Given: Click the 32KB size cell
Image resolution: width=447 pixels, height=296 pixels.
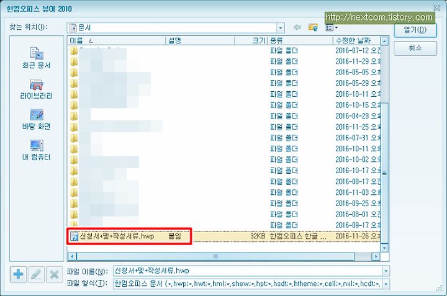Looking at the screenshot, I should pyautogui.click(x=258, y=236).
